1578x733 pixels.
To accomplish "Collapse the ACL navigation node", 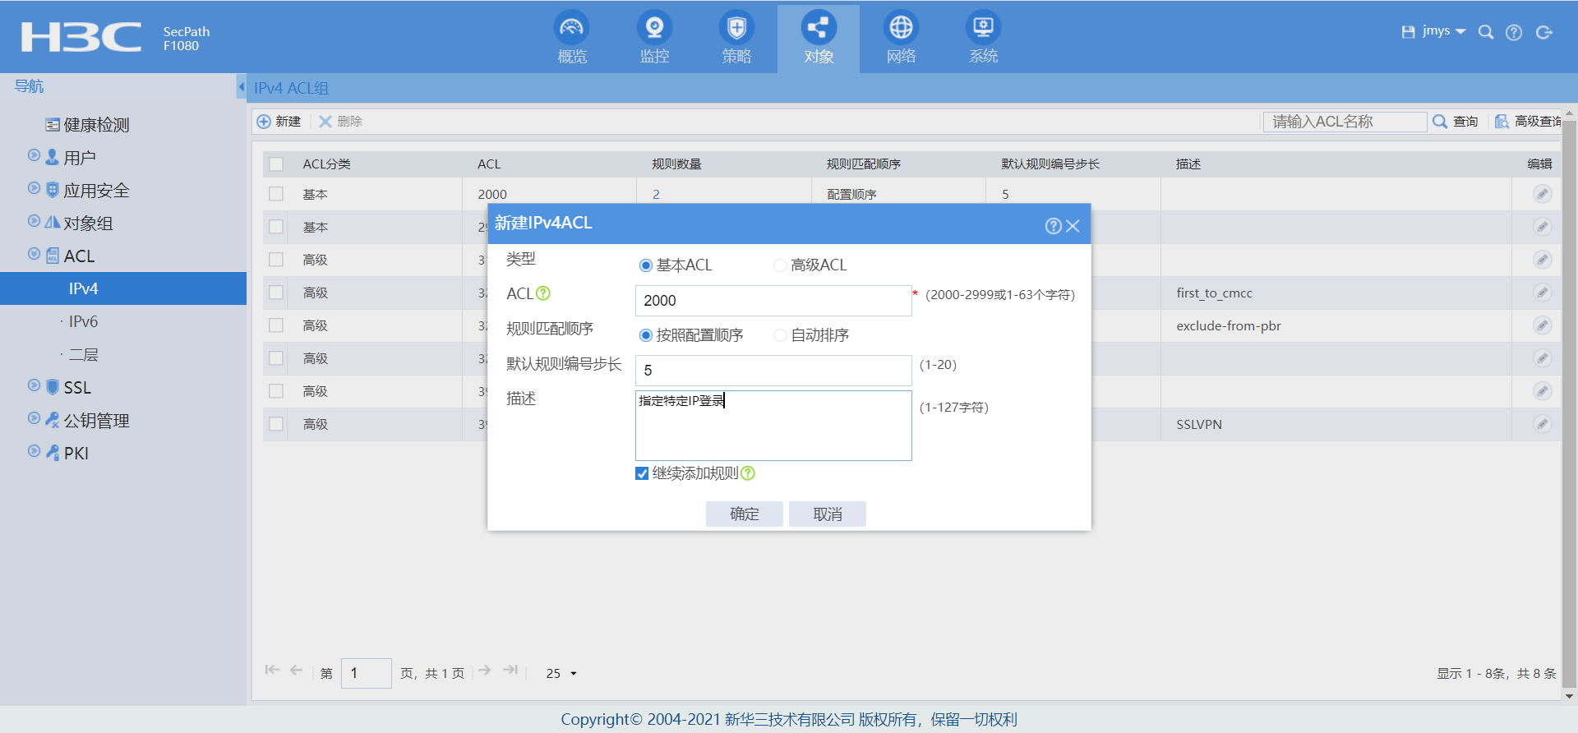I will point(34,254).
